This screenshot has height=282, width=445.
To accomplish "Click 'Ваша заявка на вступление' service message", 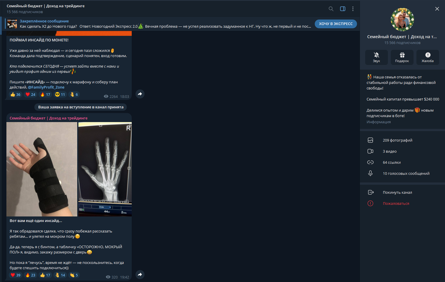I will tap(81, 107).
